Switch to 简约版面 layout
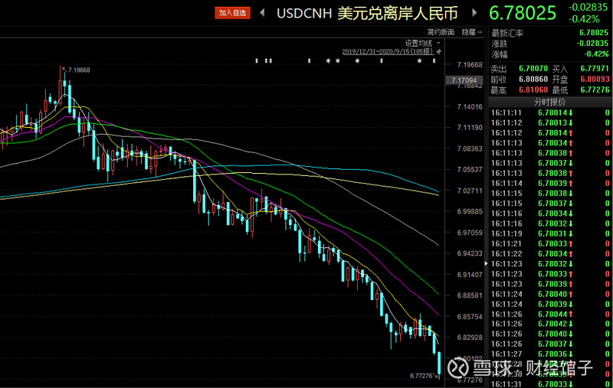The image size is (613, 388). 441,32
